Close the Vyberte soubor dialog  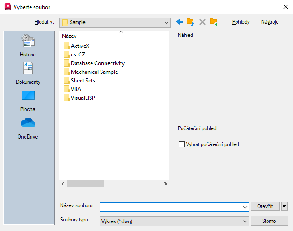tap(286, 7)
